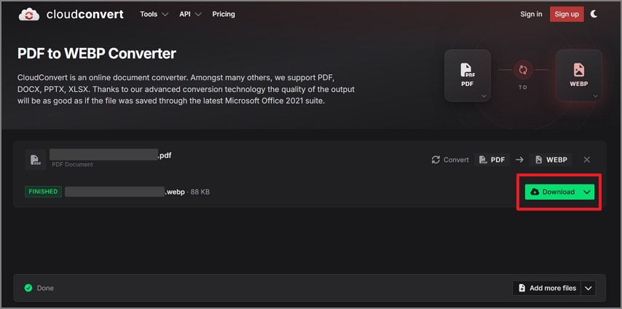Click the red swap formats icon
Viewport: 622px width, 309px height.
click(523, 70)
